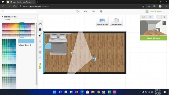Open taskbar search

[x=60, y=92]
